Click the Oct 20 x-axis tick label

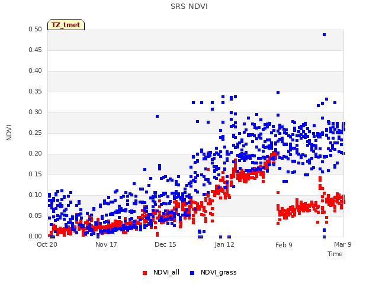pyautogui.click(x=47, y=244)
